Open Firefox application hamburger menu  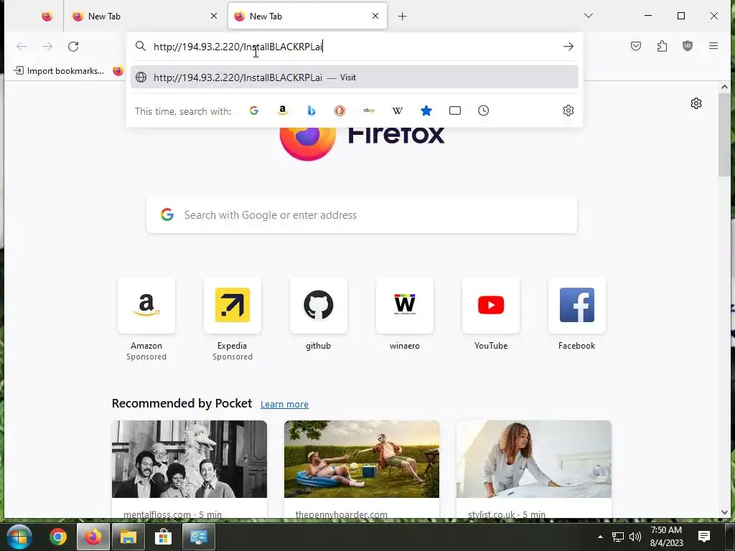[713, 46]
